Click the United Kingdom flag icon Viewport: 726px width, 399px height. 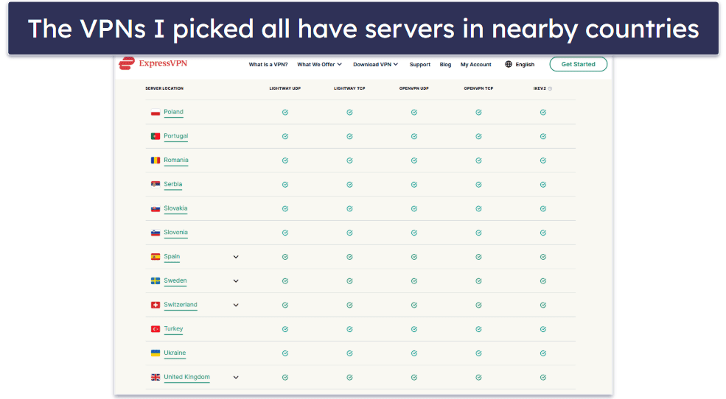pyautogui.click(x=156, y=377)
